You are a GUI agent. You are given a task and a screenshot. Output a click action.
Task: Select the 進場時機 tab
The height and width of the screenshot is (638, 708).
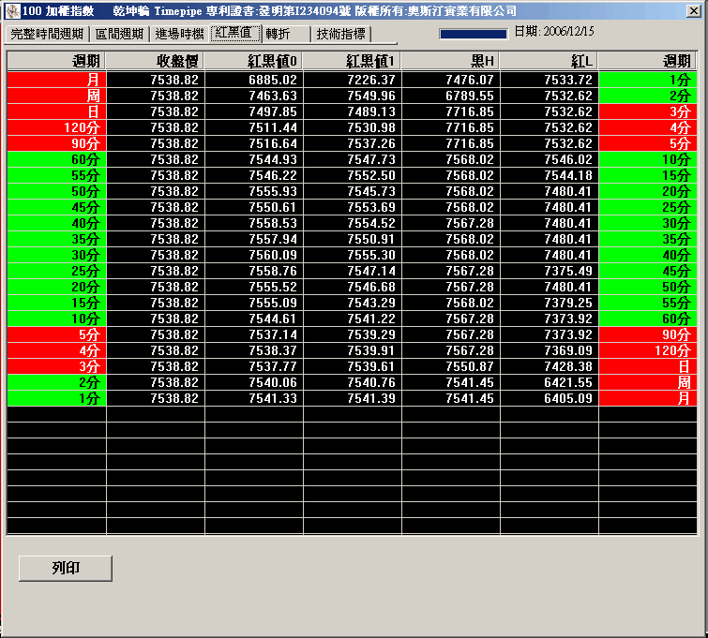(x=178, y=34)
